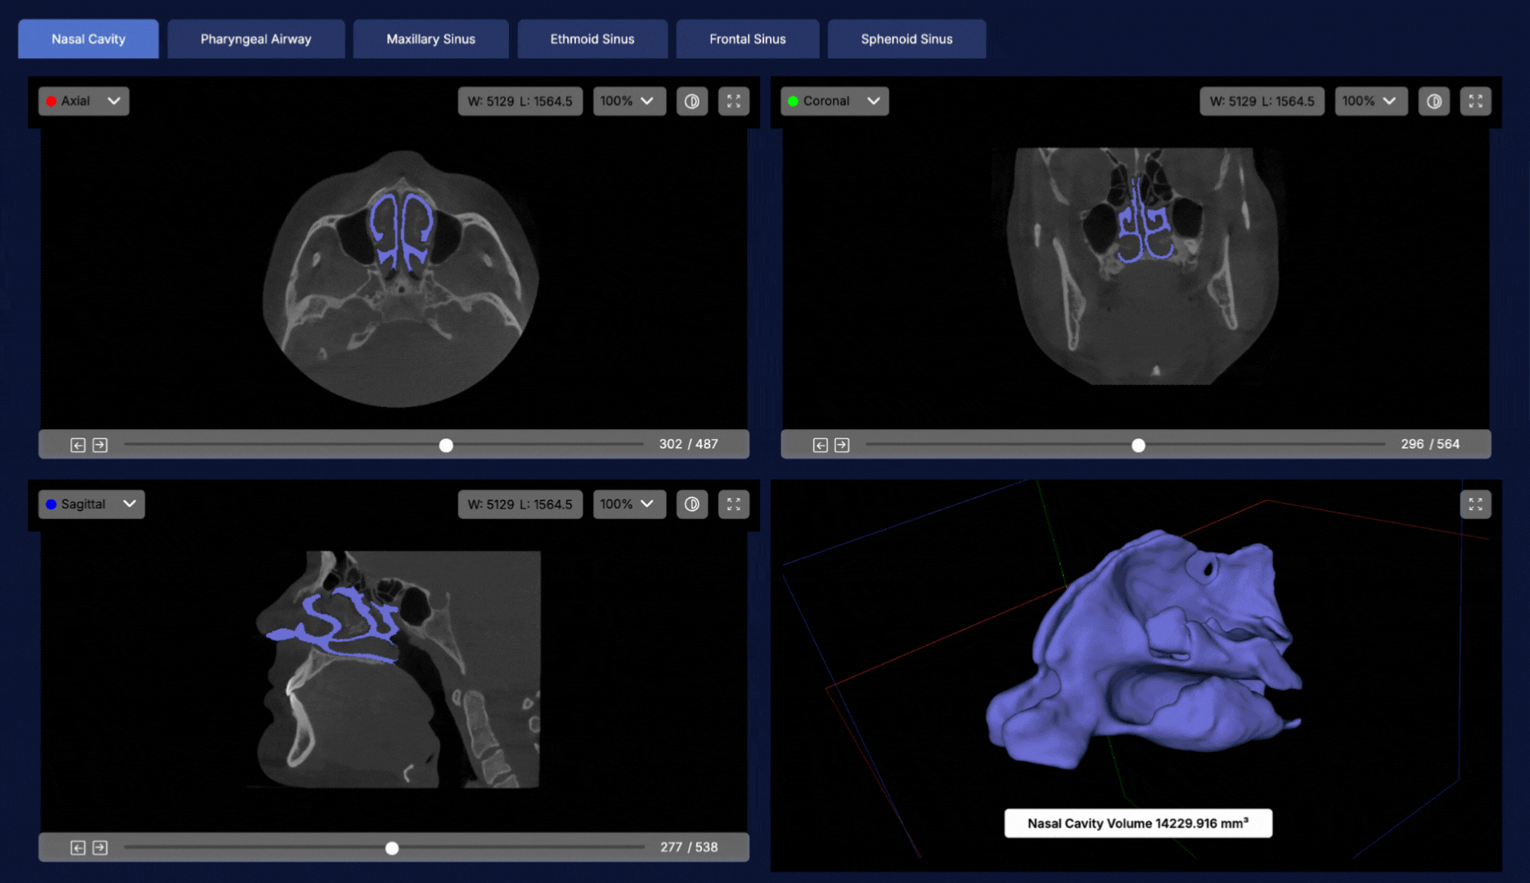Screen dimensions: 1530x883
Task: Open the Axial orientation dropdown
Action: (x=83, y=101)
